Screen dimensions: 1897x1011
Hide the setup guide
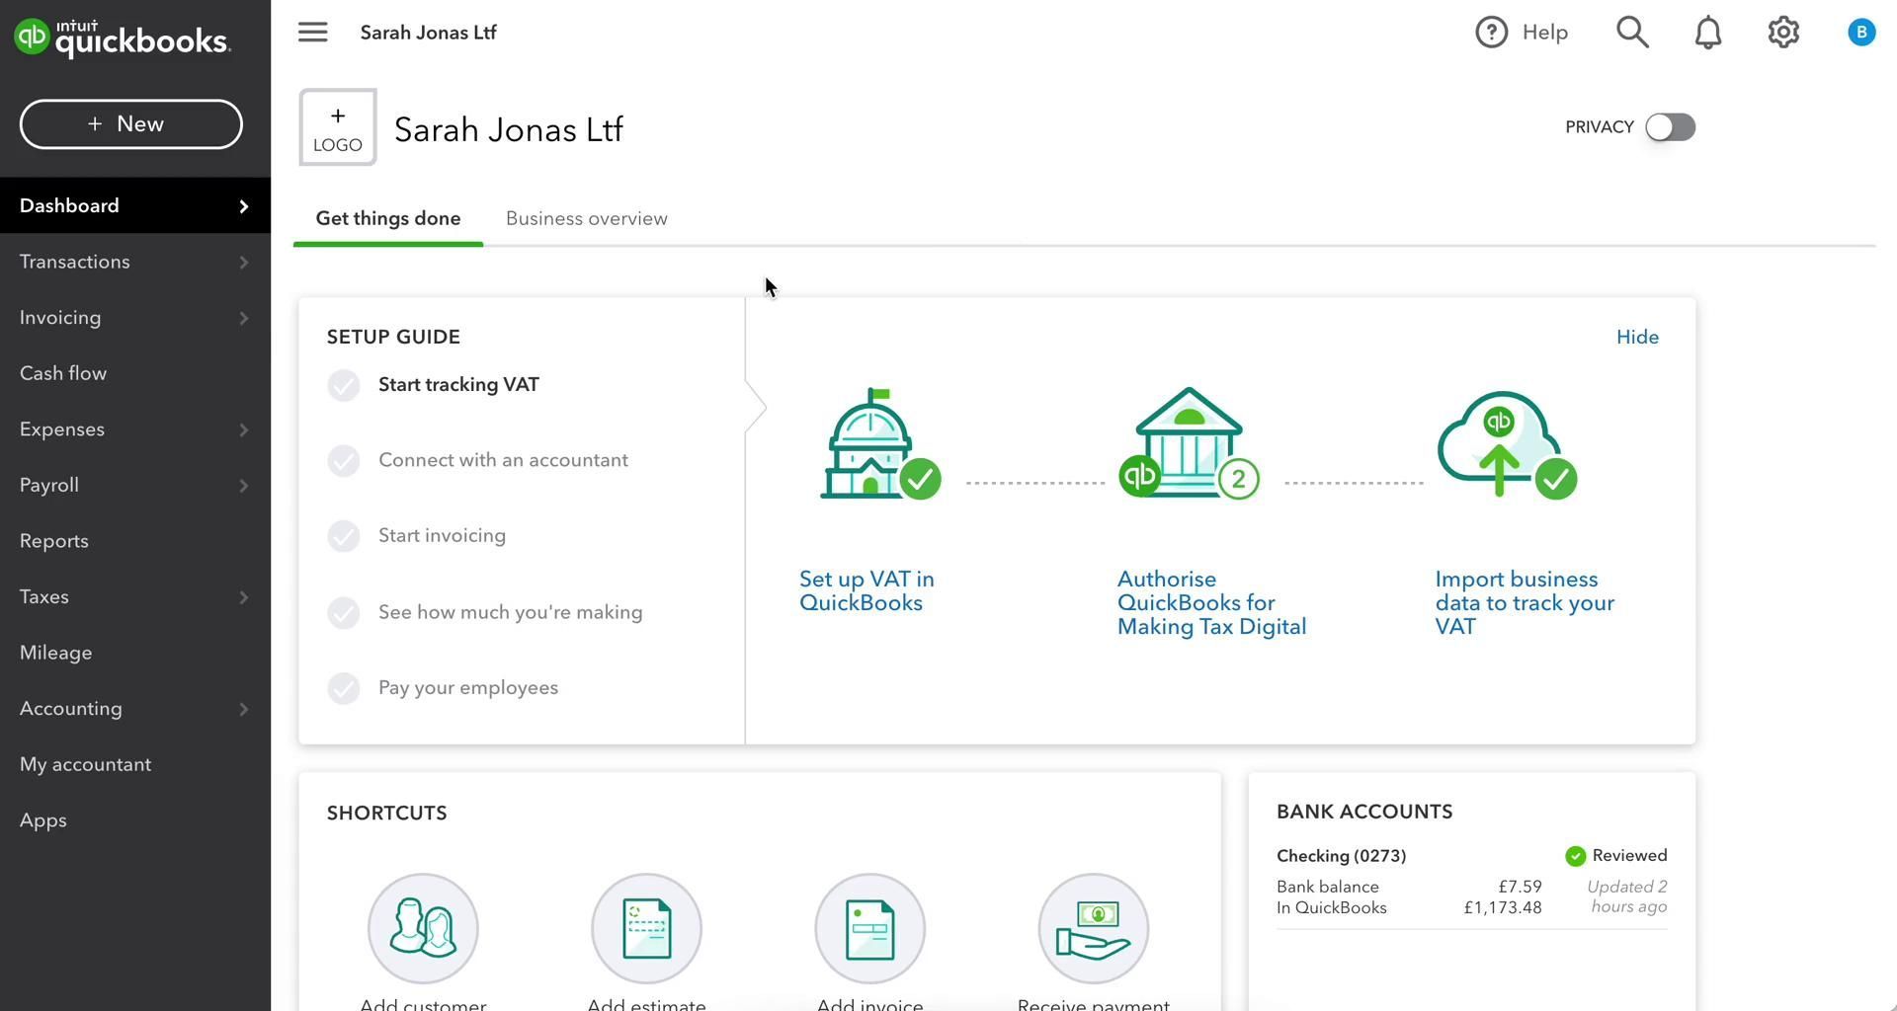[1636, 337]
